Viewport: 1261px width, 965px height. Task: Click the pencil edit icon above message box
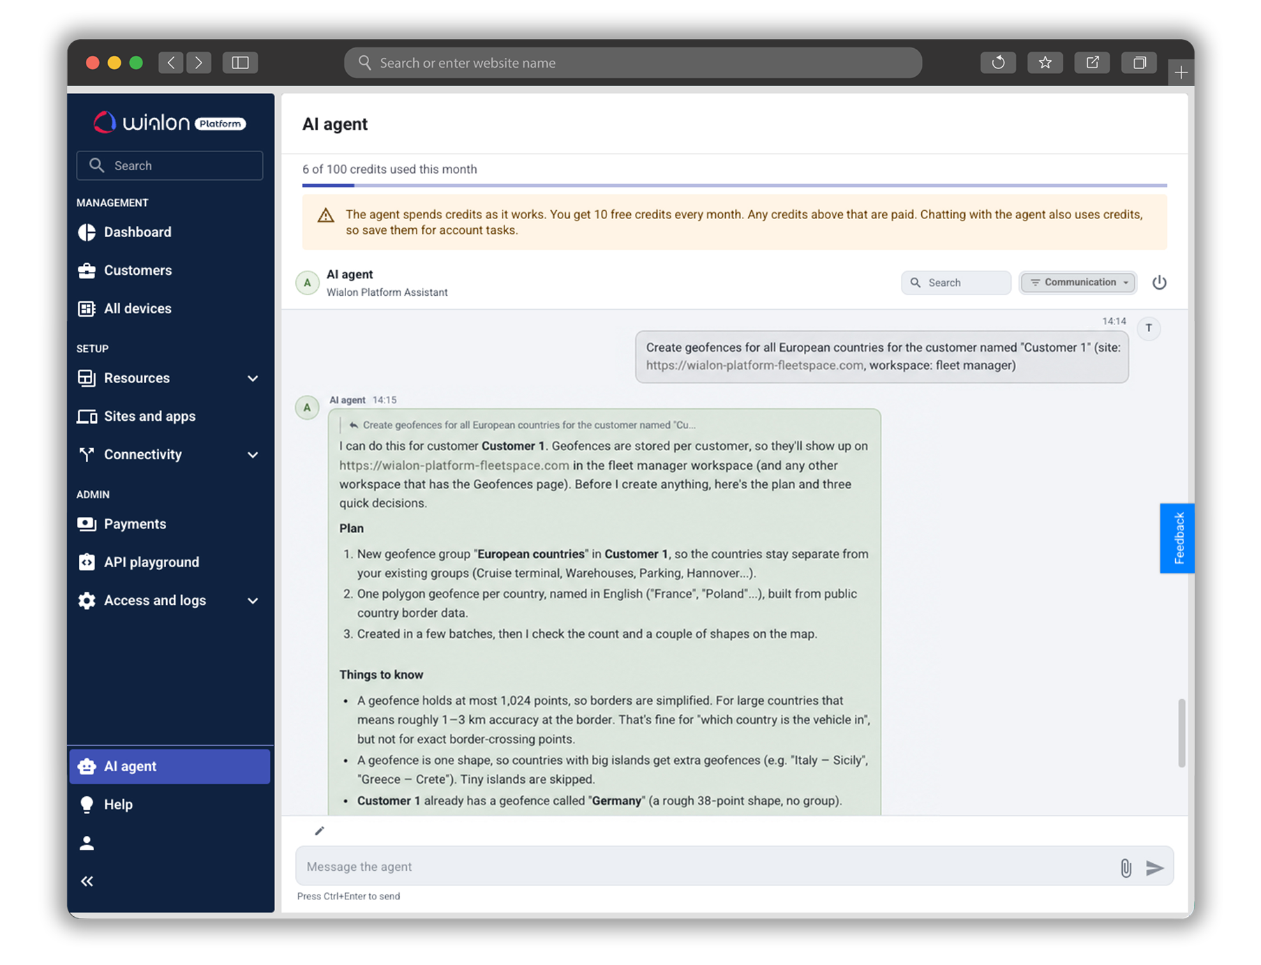(320, 830)
